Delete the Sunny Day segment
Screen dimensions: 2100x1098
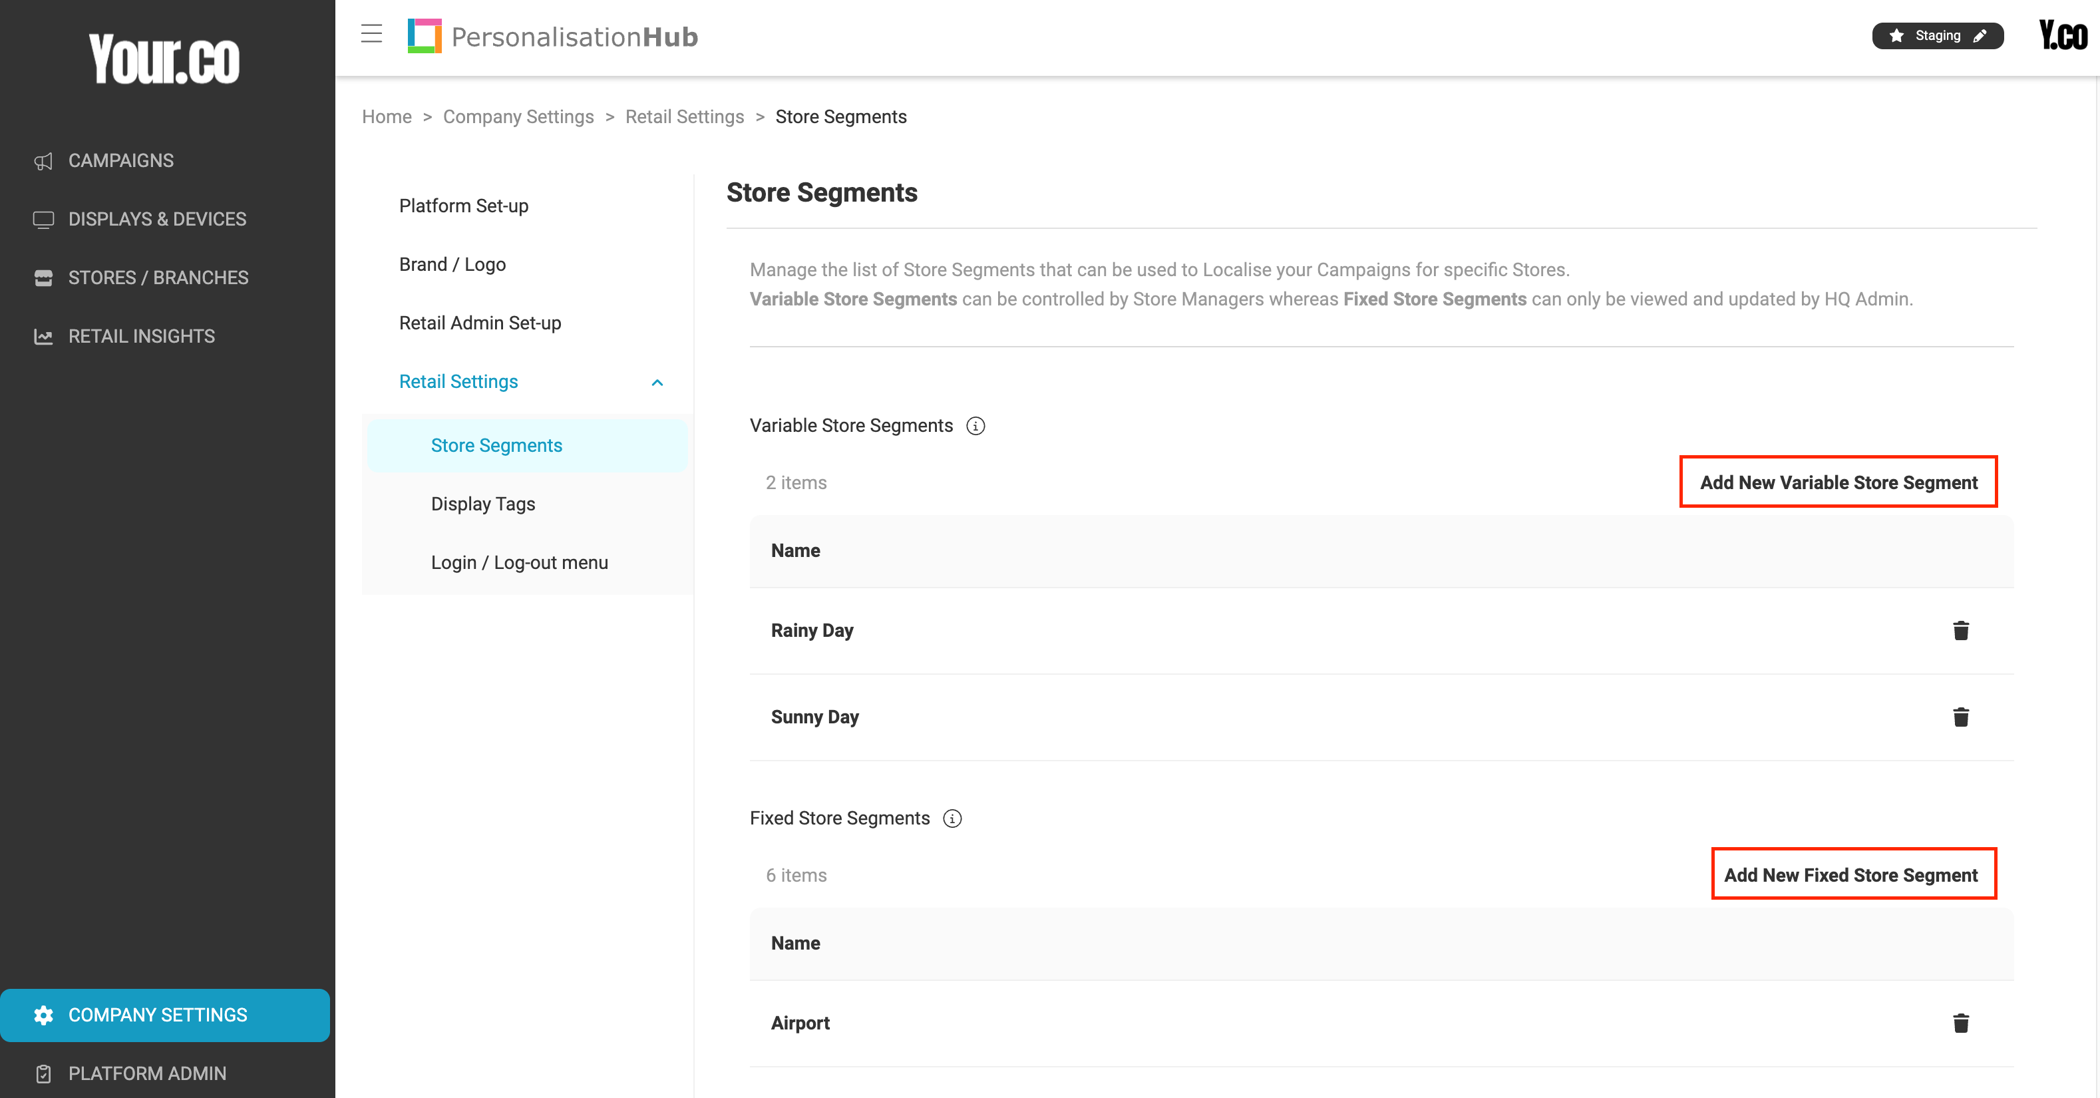click(x=1960, y=717)
